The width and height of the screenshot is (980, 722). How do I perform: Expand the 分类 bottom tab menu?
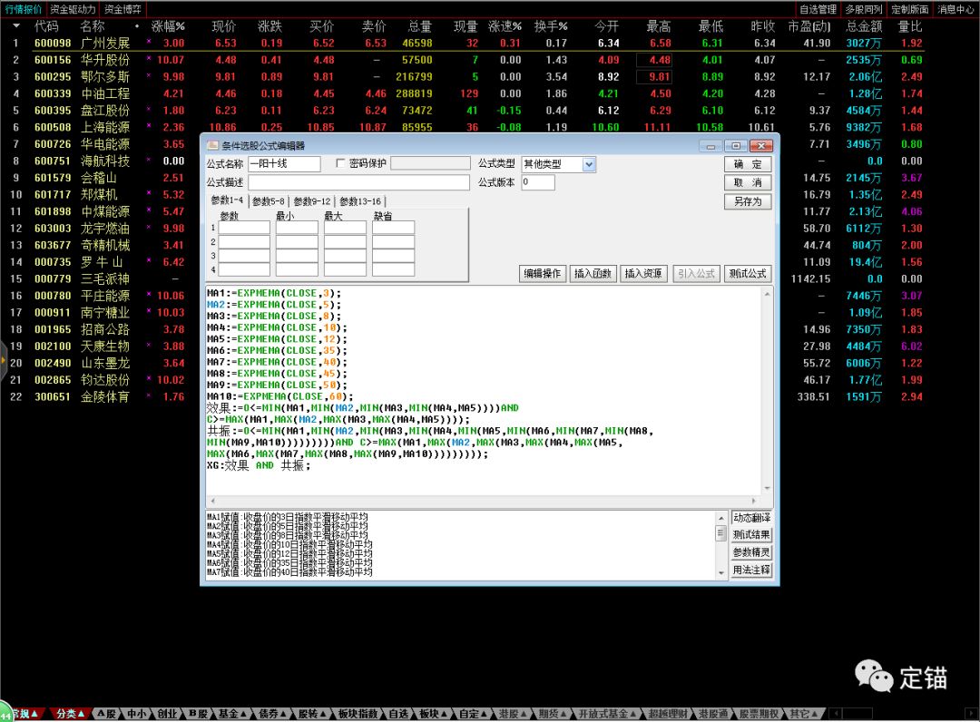coord(71,714)
